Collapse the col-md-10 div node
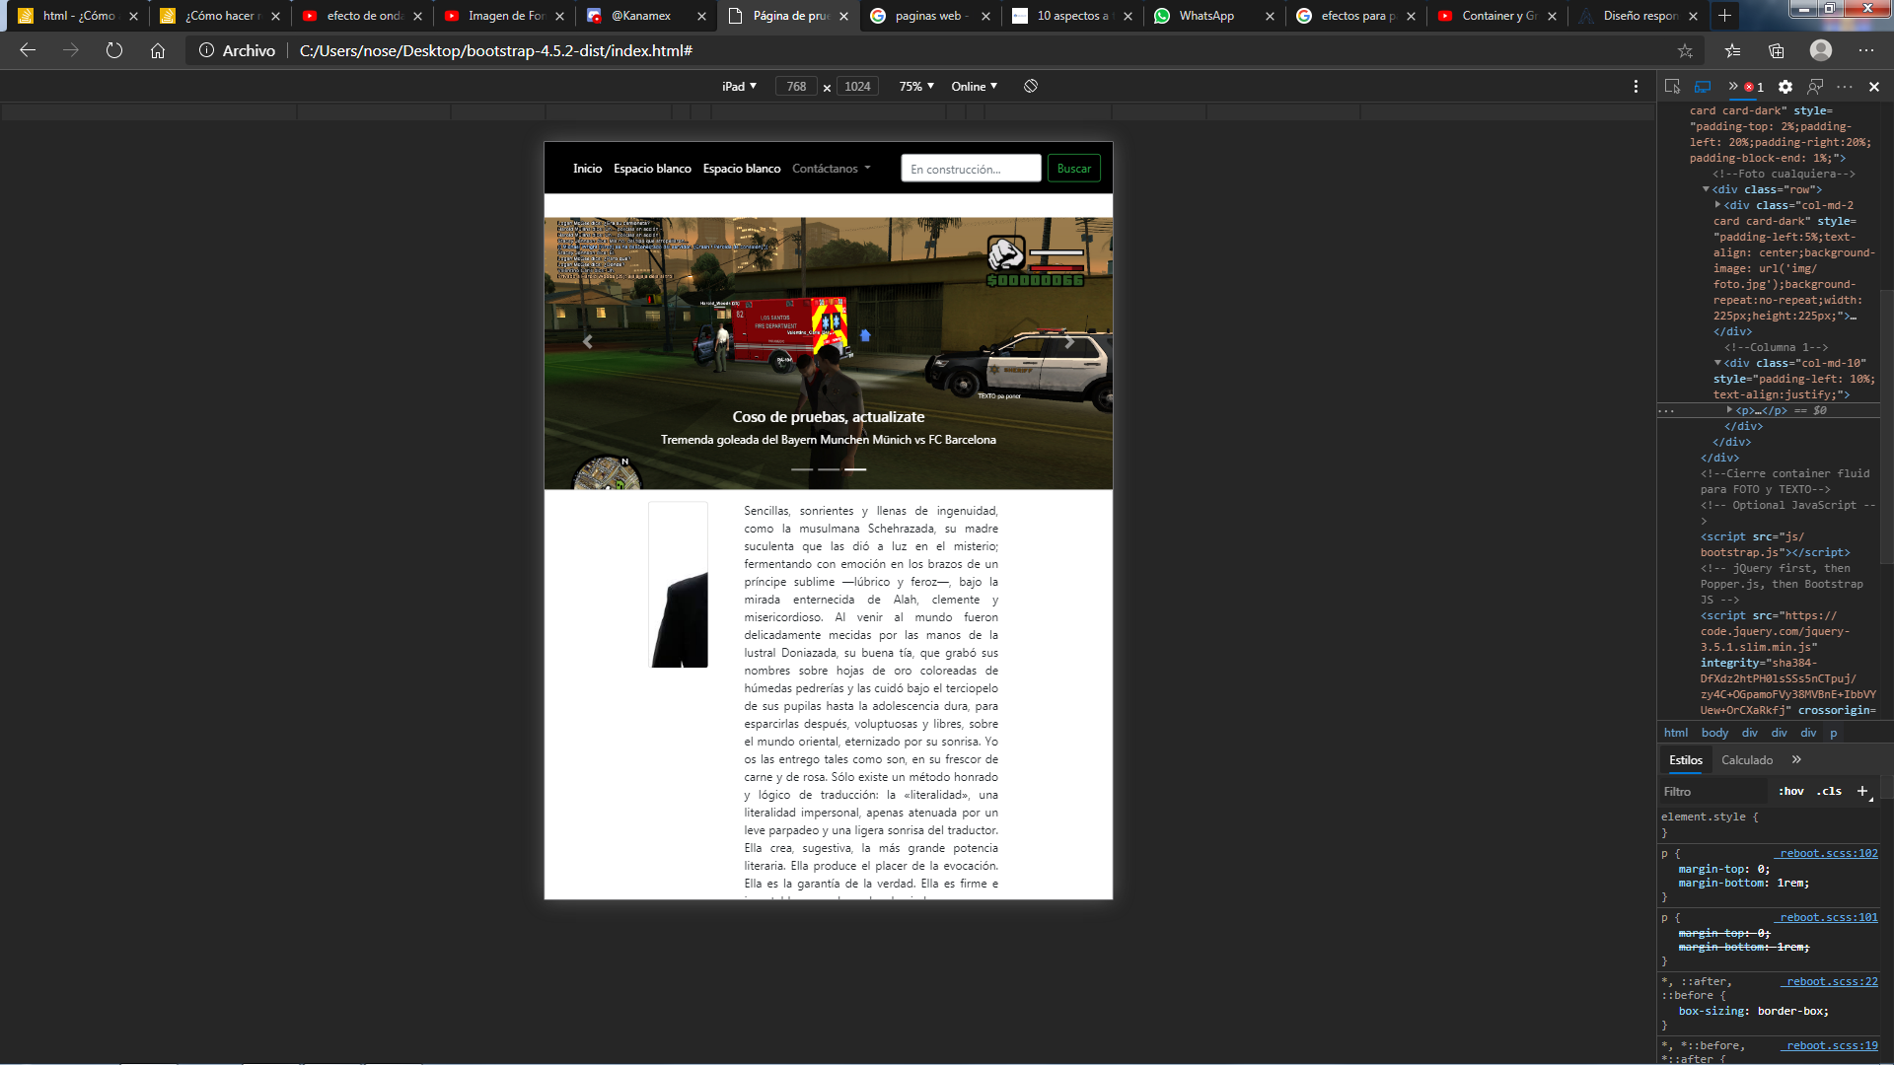Image resolution: width=1894 pixels, height=1065 pixels. pos(1717,363)
